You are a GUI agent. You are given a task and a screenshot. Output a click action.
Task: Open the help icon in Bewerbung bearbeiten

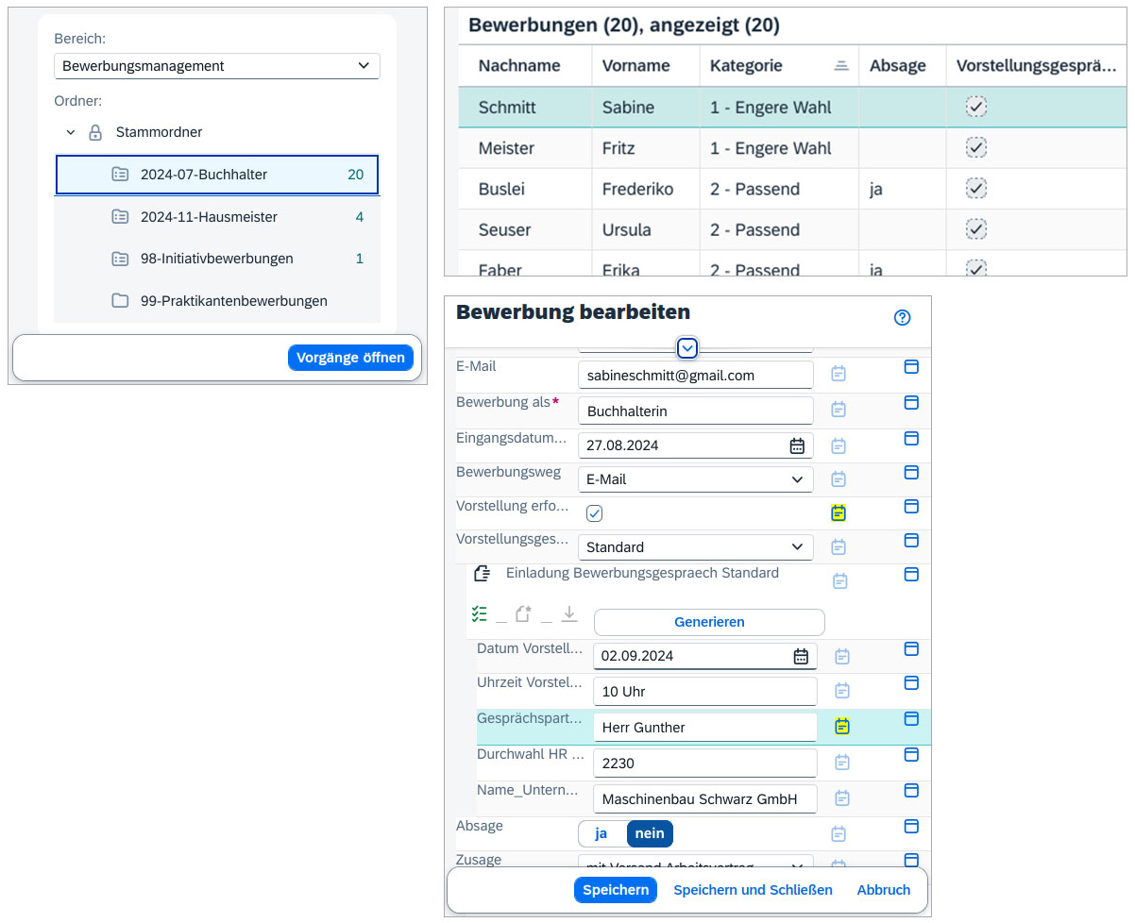(x=902, y=318)
